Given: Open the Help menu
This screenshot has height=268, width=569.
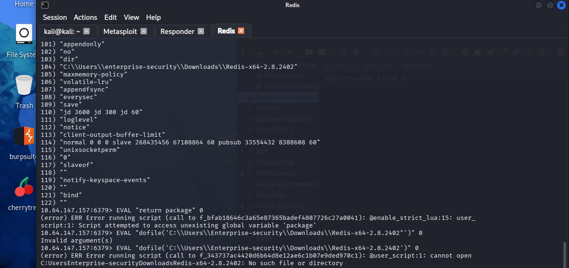Looking at the screenshot, I should [154, 17].
